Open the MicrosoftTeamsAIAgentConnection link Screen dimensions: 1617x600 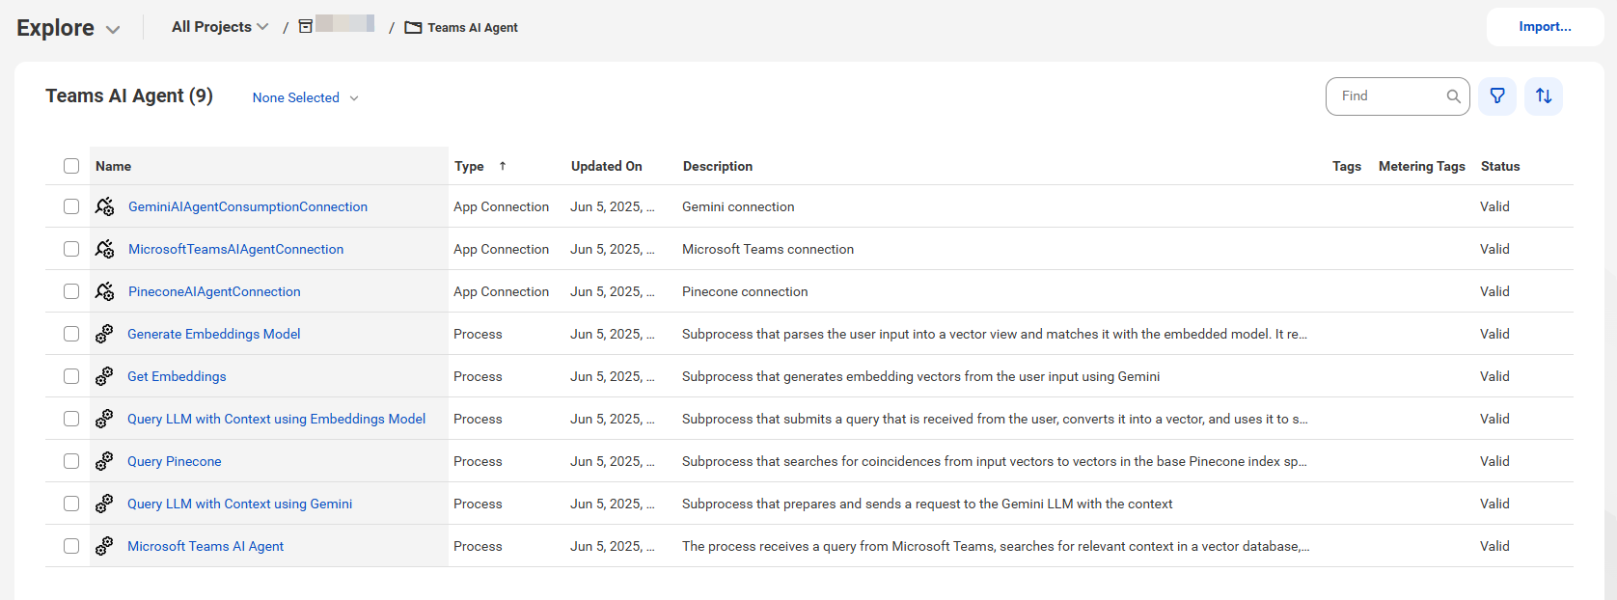235,249
